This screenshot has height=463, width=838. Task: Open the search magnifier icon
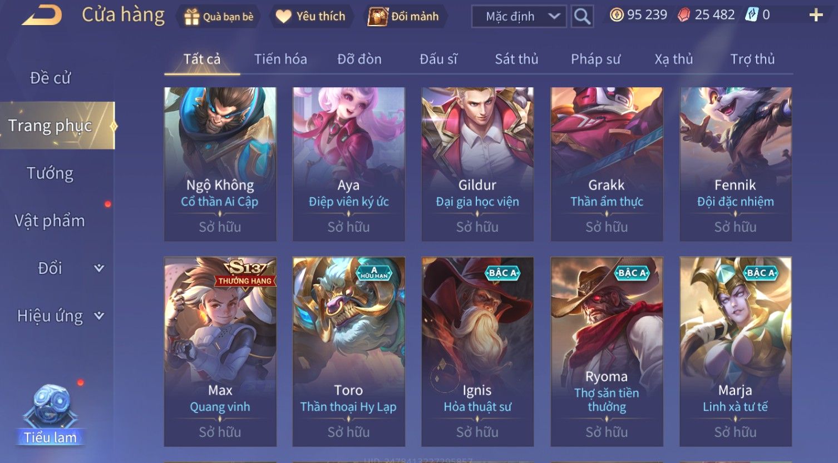(582, 16)
